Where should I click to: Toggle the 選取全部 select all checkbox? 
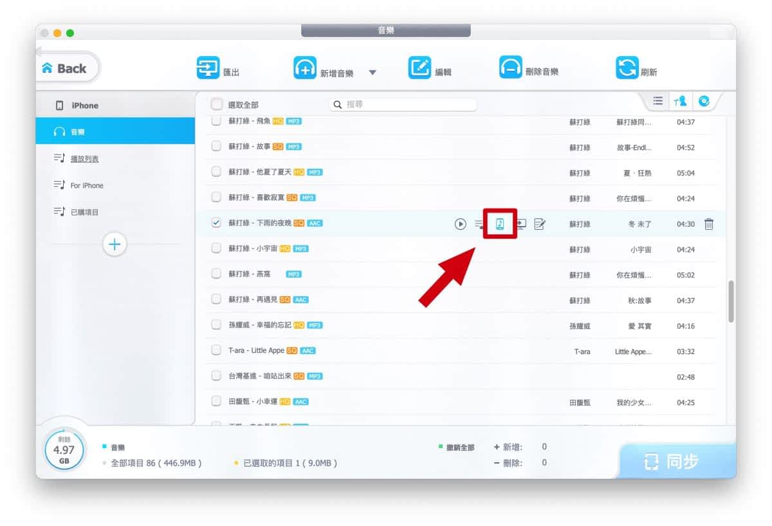216,104
